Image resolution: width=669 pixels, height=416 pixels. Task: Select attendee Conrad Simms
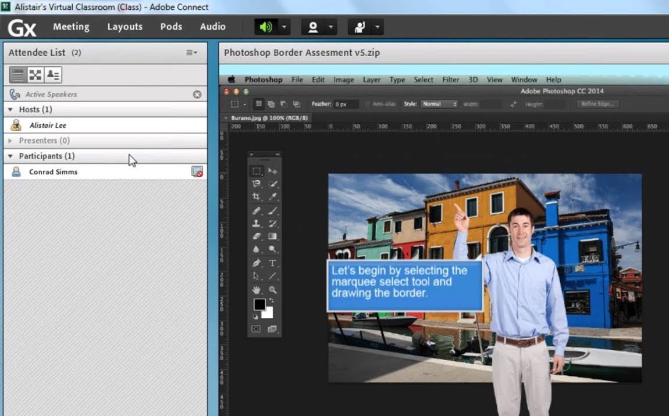[54, 172]
